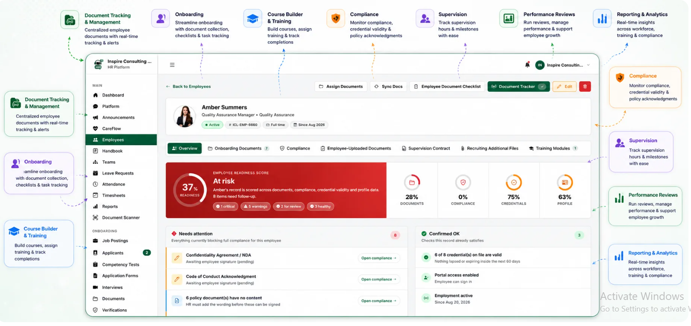
Task: Click the Reporting & Analytics card icon on right
Action: pyautogui.click(x=619, y=256)
